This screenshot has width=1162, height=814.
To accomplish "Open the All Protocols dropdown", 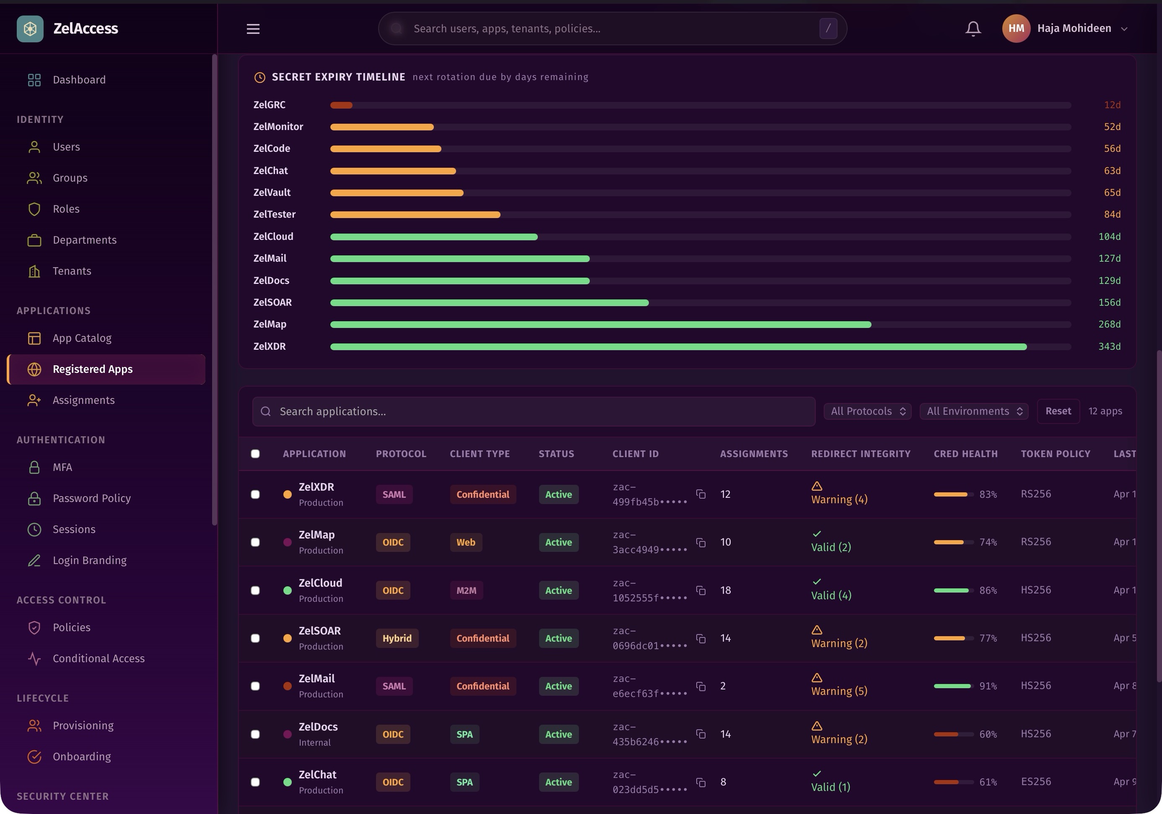I will [867, 411].
